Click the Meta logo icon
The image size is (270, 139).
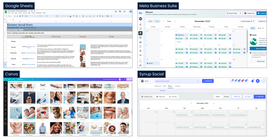point(141,13)
